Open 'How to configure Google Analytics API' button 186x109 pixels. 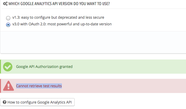click(x=37, y=102)
